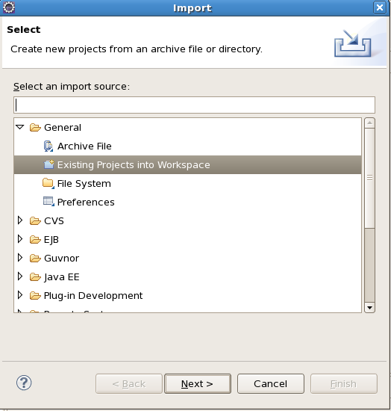This screenshot has height=411, width=391.
Task: Open the help question mark icon
Action: pos(24,383)
